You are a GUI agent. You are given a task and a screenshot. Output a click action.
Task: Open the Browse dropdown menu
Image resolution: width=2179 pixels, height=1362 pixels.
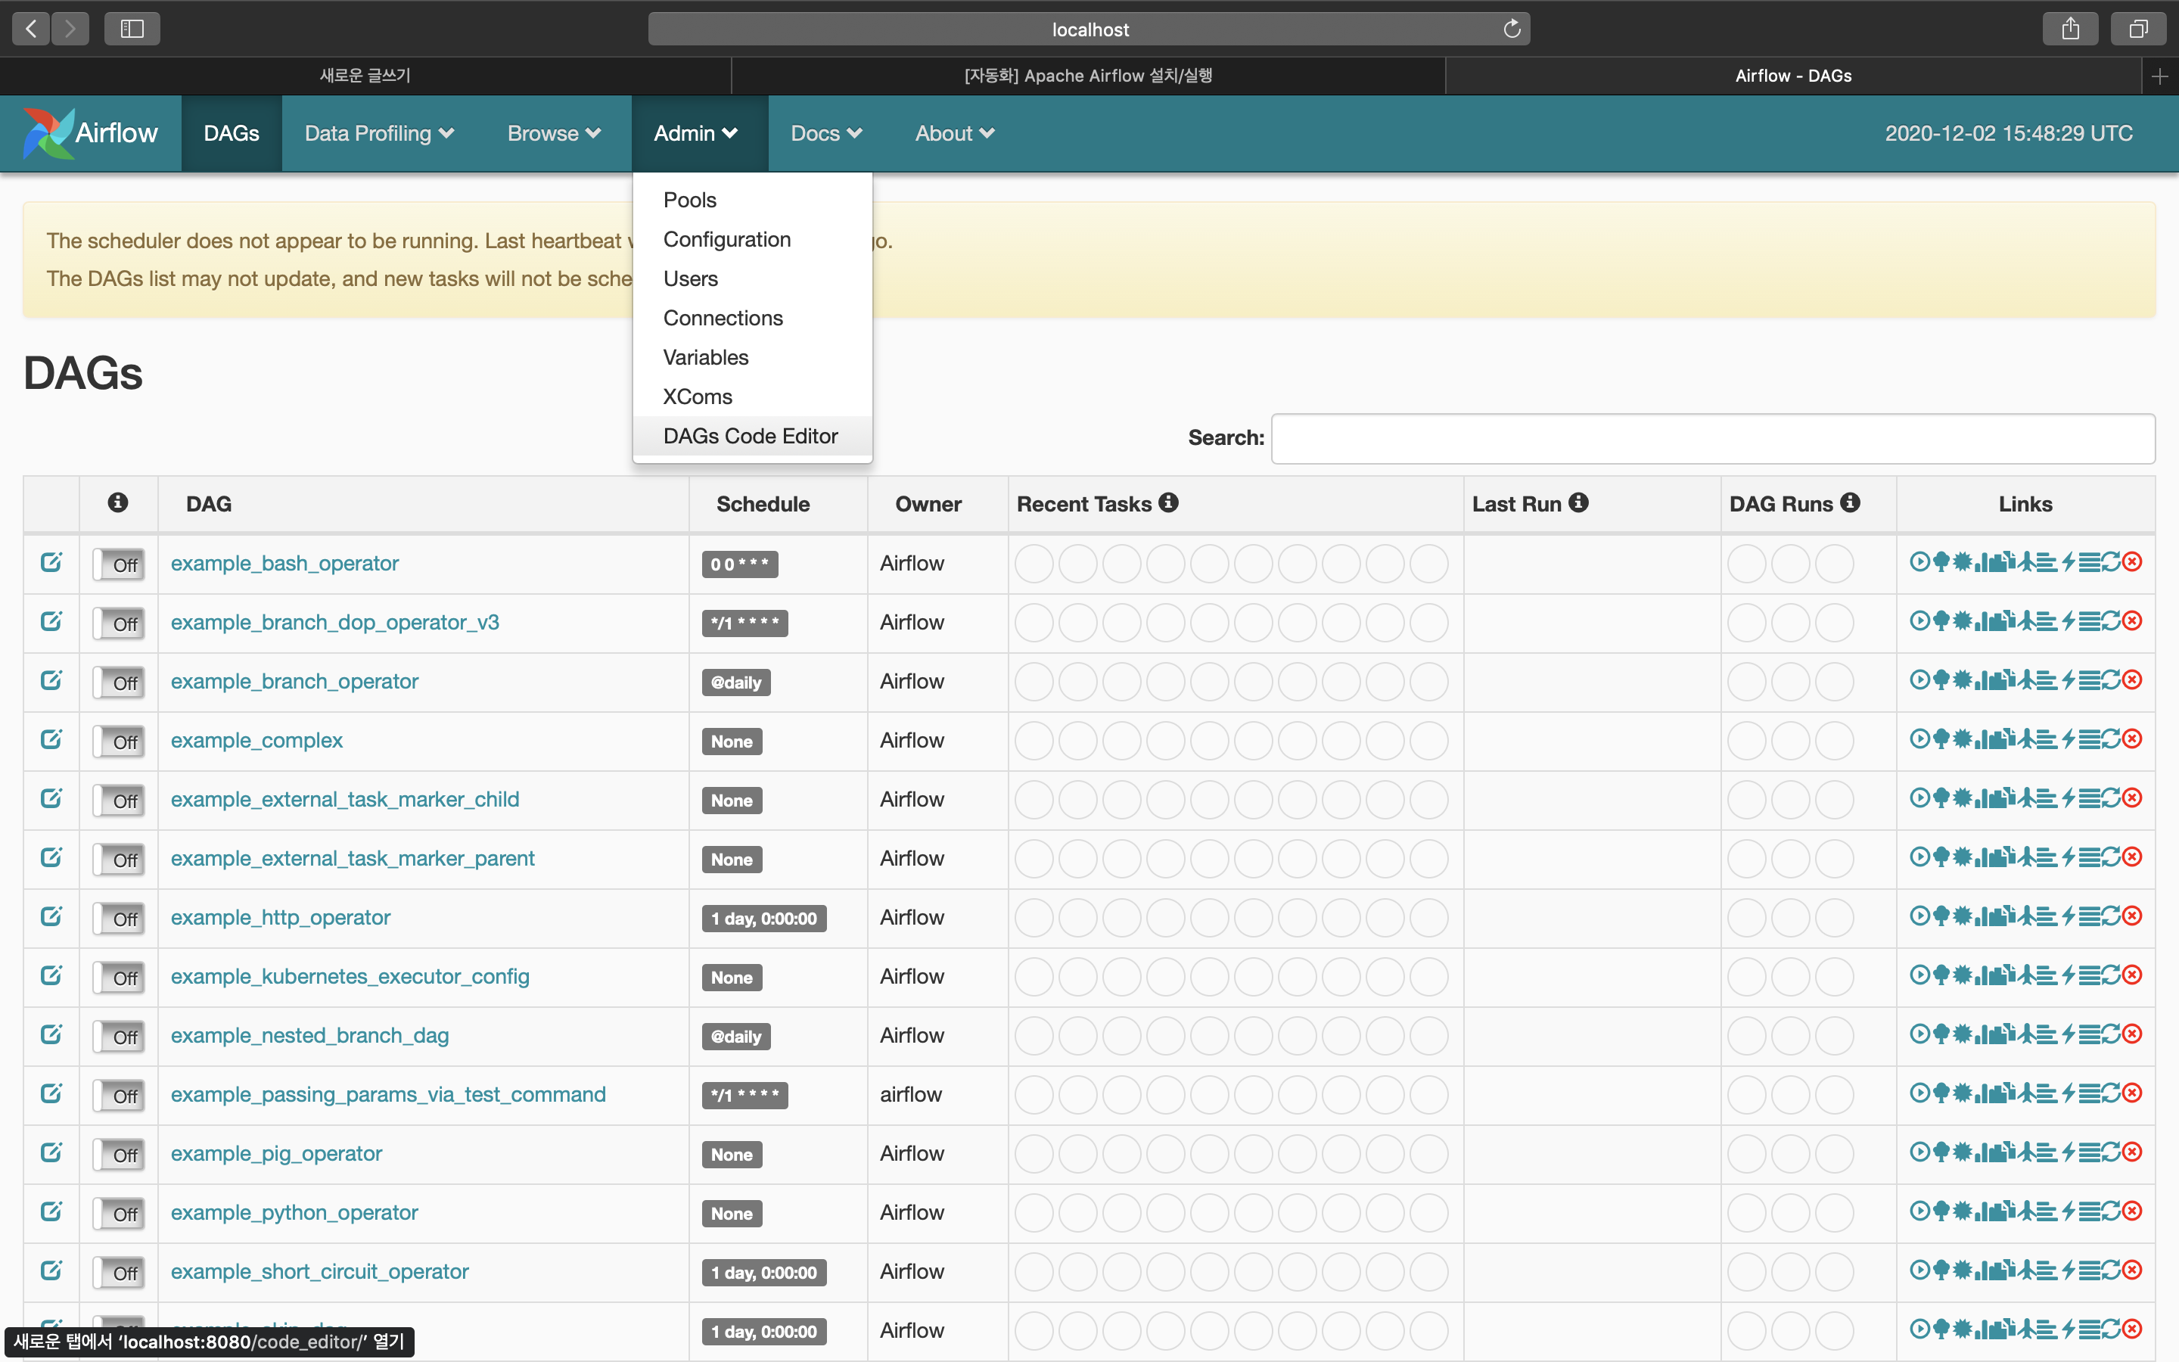point(554,133)
